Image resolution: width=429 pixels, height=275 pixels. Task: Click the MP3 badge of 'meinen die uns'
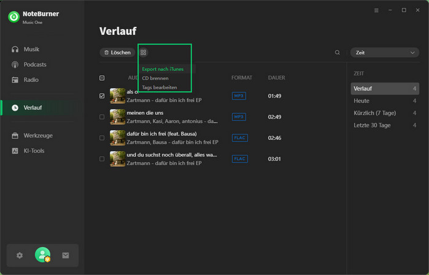tap(239, 117)
